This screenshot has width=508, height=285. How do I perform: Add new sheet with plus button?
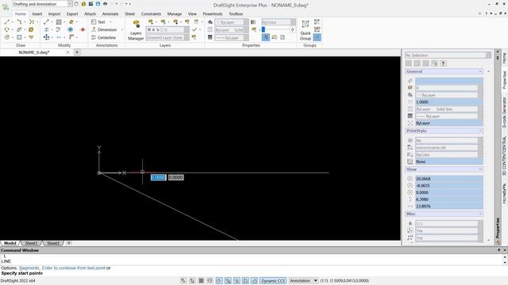coord(69,243)
